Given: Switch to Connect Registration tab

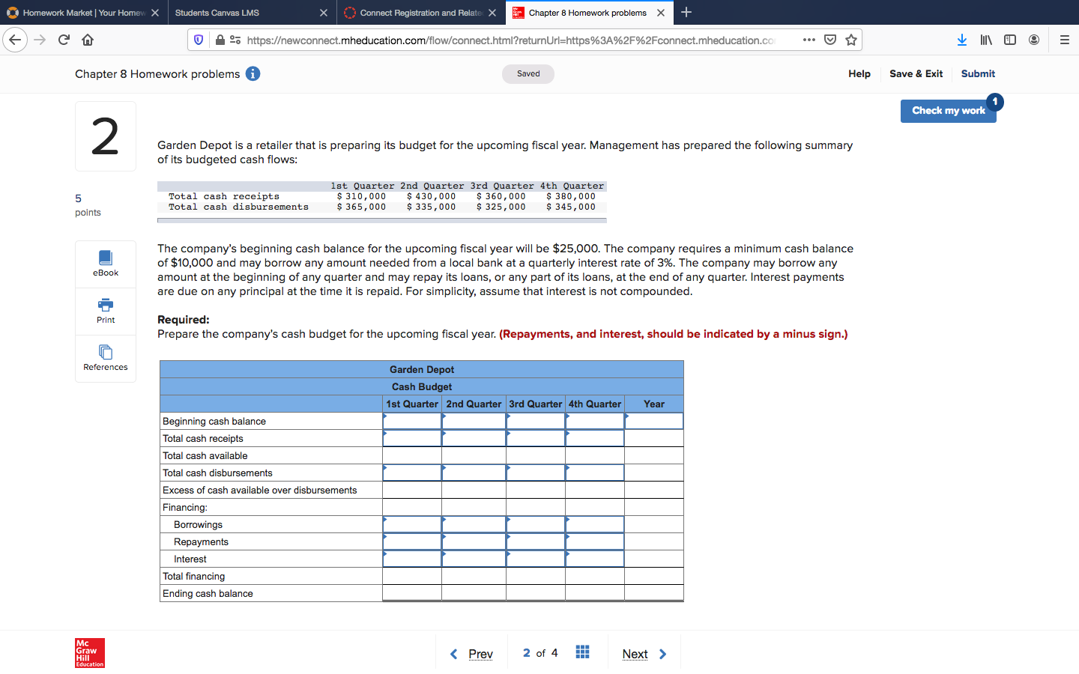Looking at the screenshot, I should (x=421, y=13).
